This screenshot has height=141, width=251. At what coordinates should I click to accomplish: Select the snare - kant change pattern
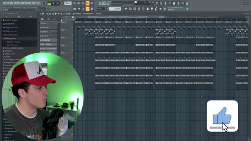click(x=49, y=49)
